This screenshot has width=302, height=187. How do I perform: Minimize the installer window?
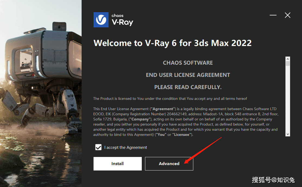pyautogui.click(x=273, y=15)
